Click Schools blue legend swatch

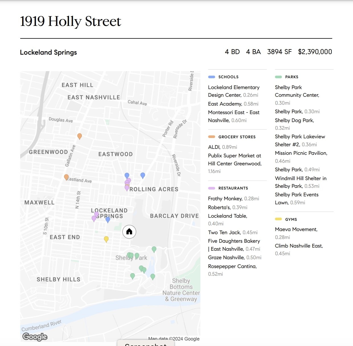pos(212,77)
